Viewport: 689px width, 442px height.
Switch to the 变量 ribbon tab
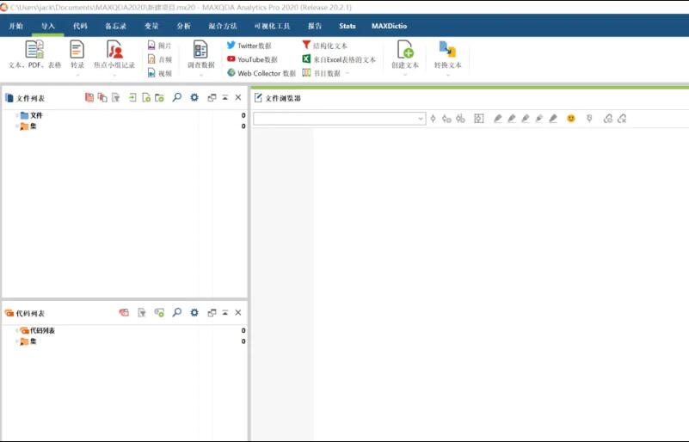[x=151, y=26]
